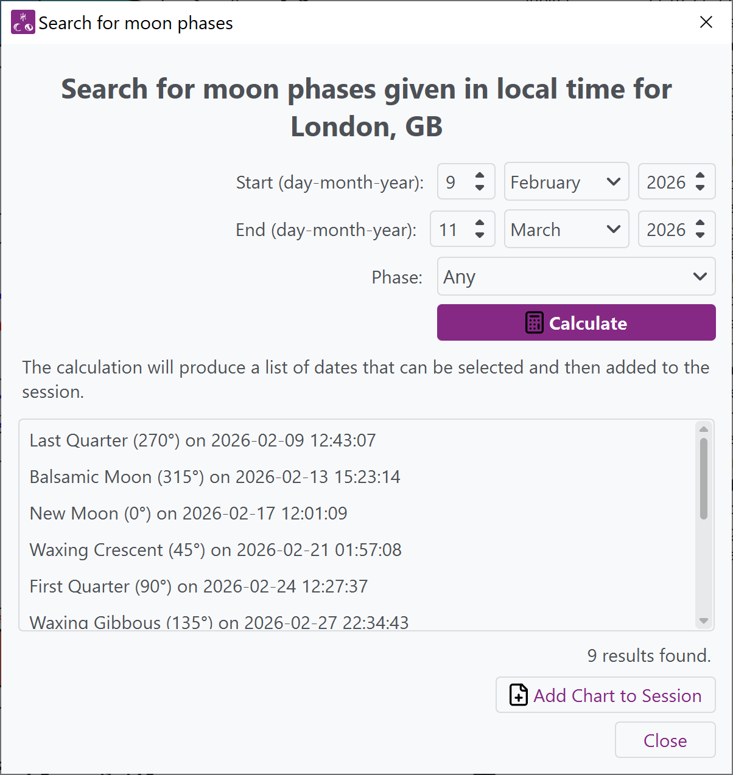The height and width of the screenshot is (775, 733).
Task: Click the results list scrollbar down arrow
Action: (704, 622)
